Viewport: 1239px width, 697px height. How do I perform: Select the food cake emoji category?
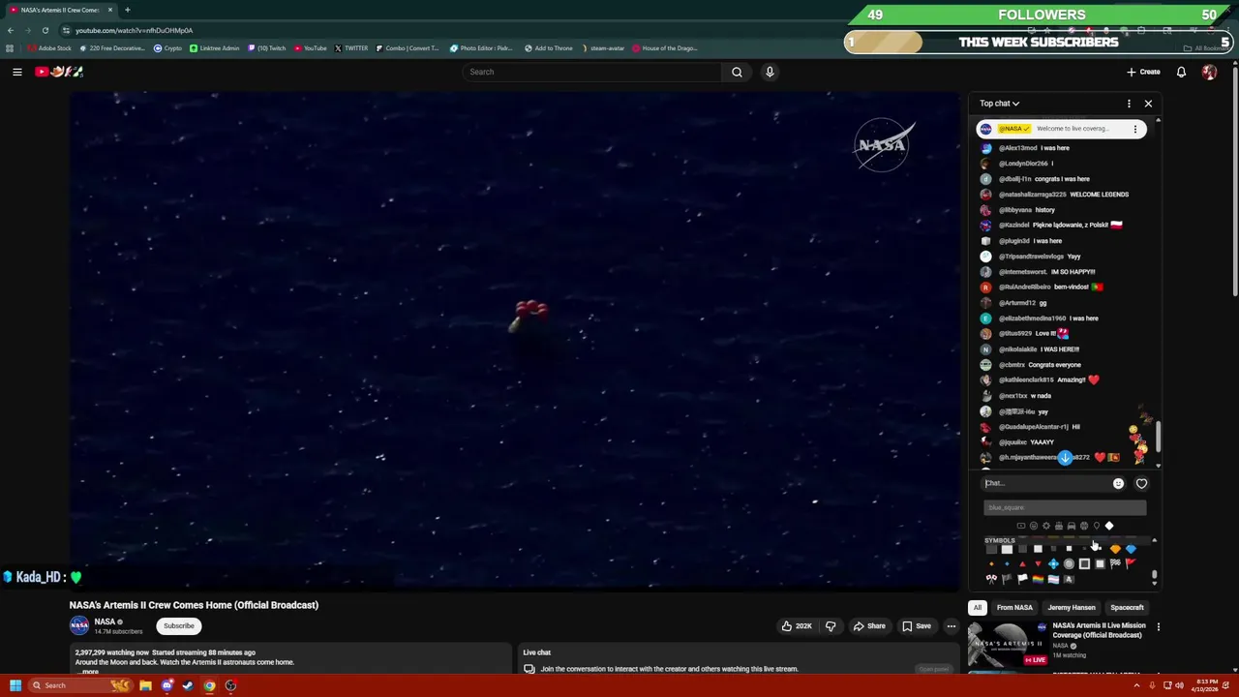[x=1059, y=526]
